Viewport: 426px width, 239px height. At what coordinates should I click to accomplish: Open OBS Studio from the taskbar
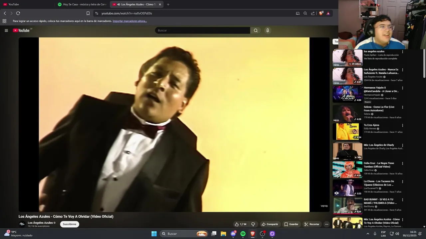point(263,234)
